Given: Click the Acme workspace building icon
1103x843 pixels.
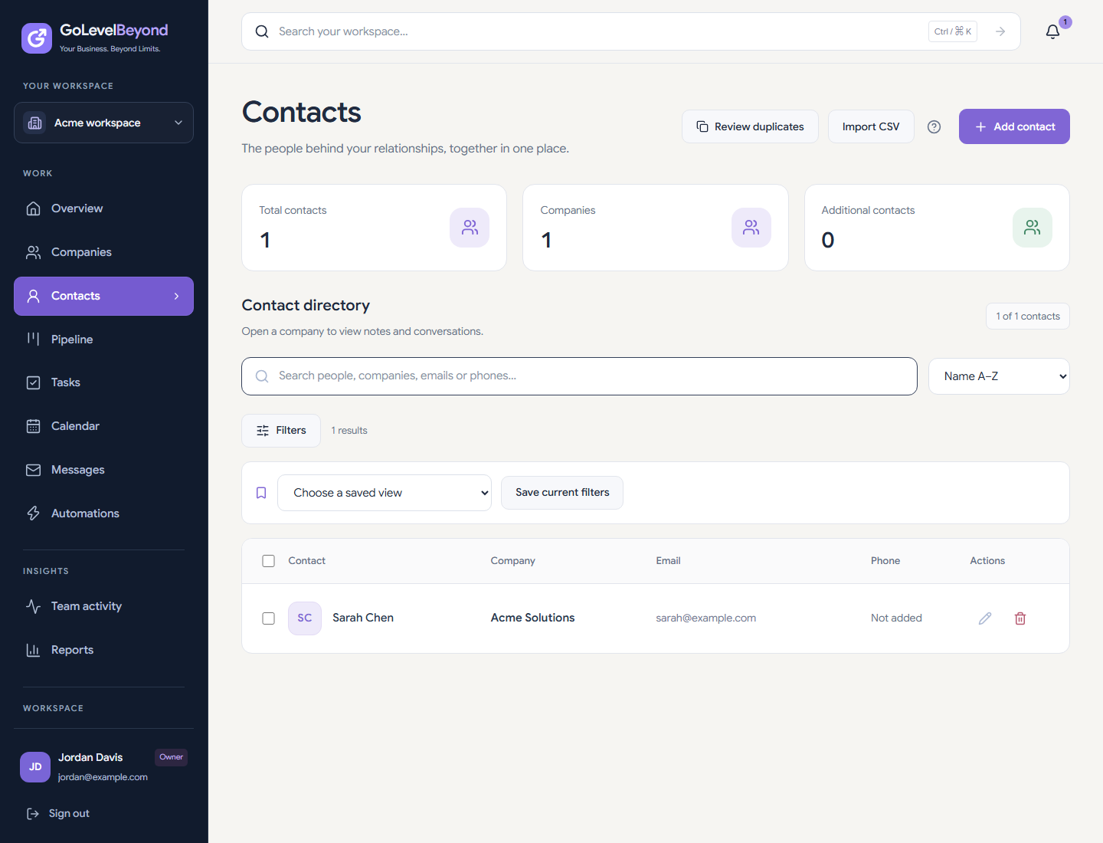Looking at the screenshot, I should pyautogui.click(x=34, y=123).
